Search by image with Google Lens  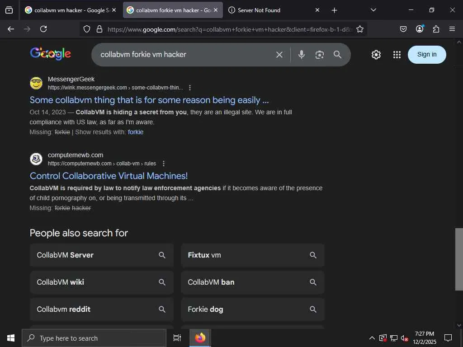320,55
